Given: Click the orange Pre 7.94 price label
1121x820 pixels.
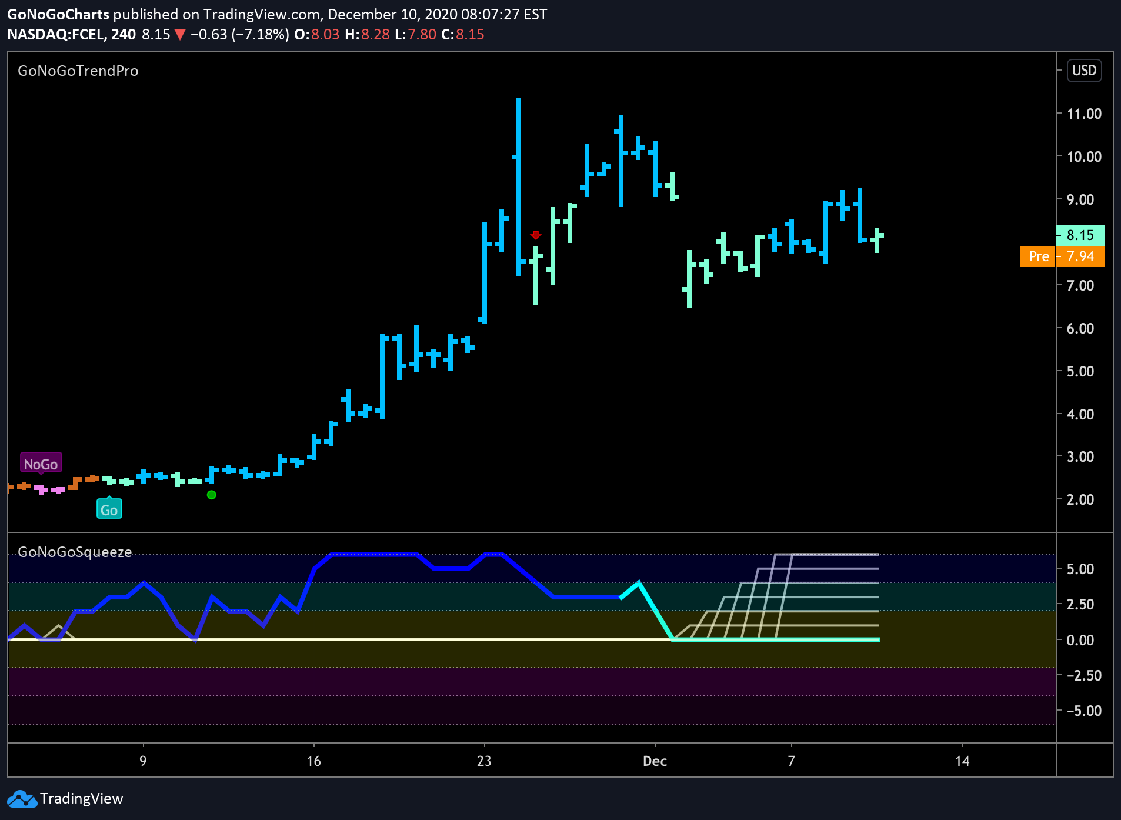Looking at the screenshot, I should click(1062, 256).
